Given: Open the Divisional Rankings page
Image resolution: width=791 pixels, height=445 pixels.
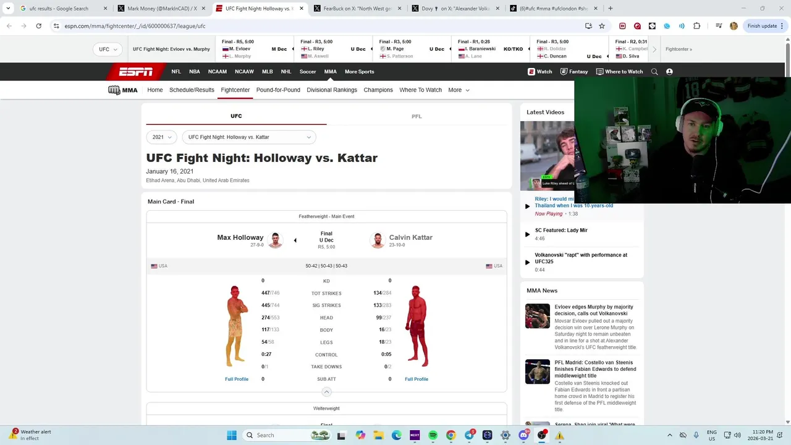Looking at the screenshot, I should click(332, 90).
